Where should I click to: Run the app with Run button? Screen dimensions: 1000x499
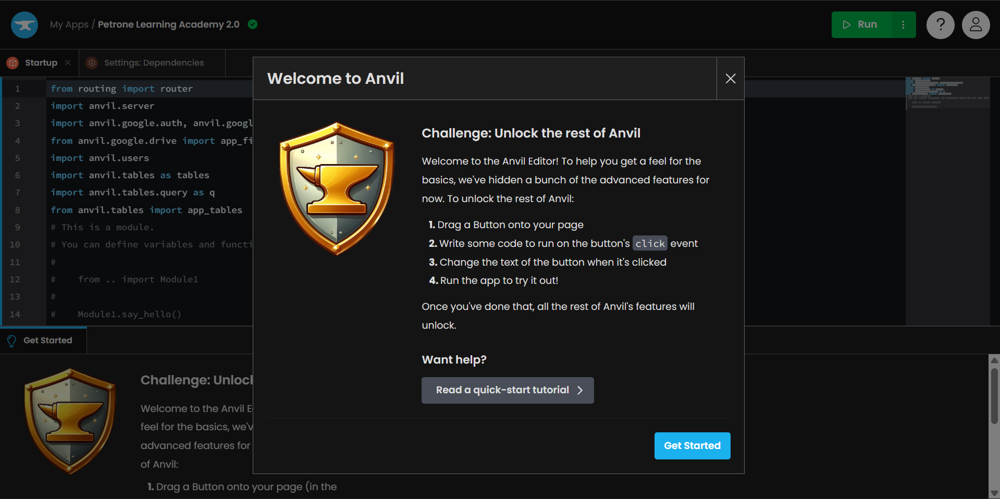861,25
